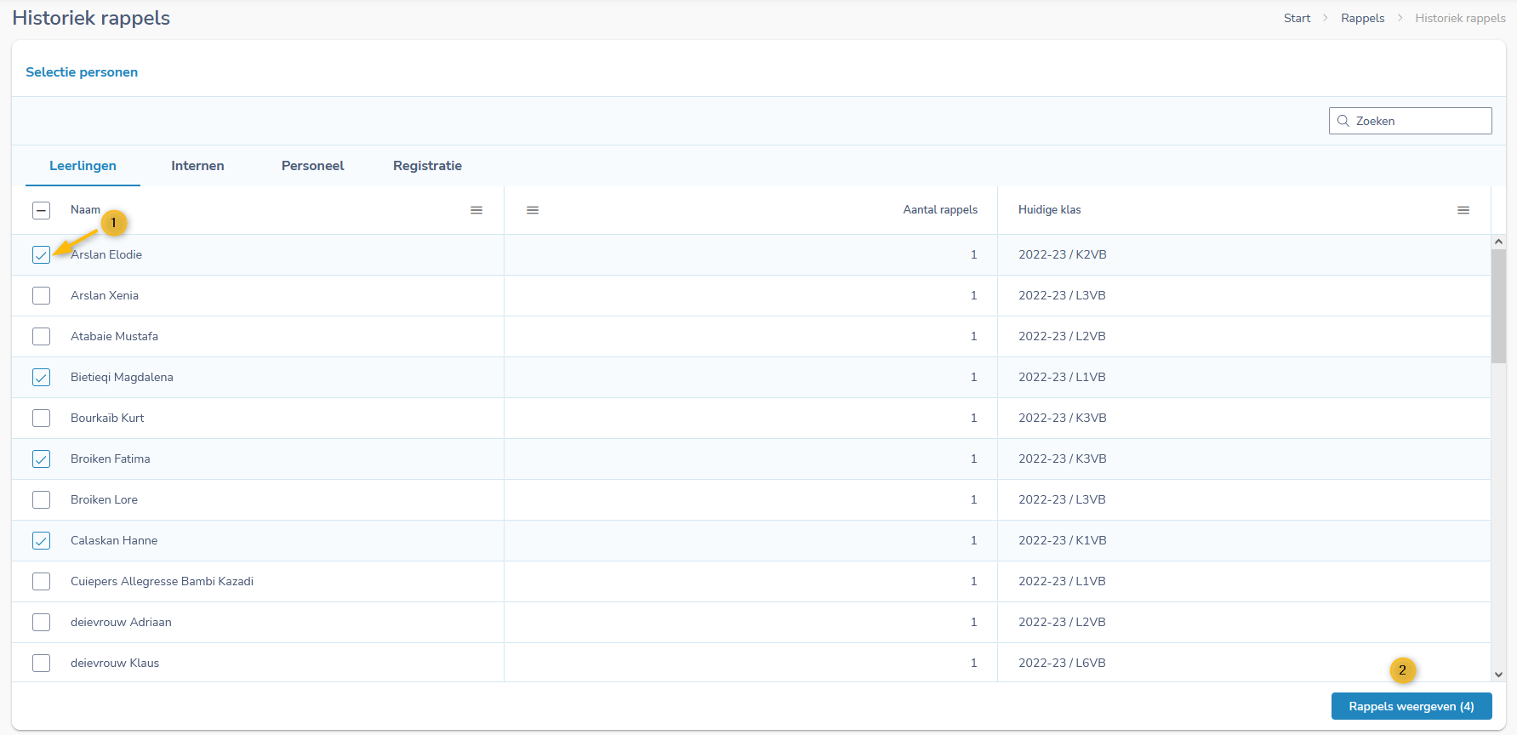Click the vertical scrollbar thumb
The width and height of the screenshot is (1517, 735).
[x=1498, y=306]
